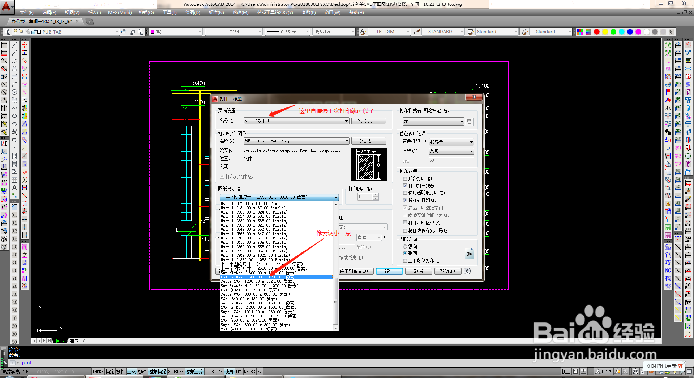Click the Text Style icon before _TEL_DIM
The height and width of the screenshot is (378, 694).
[x=363, y=32]
